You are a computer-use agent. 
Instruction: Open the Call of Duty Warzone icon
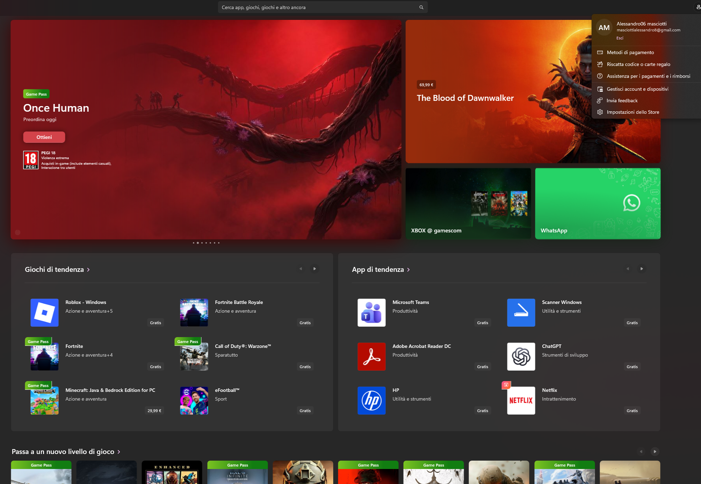[194, 356]
